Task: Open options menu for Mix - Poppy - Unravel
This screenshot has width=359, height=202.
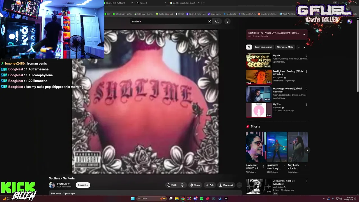Action: 307,89
